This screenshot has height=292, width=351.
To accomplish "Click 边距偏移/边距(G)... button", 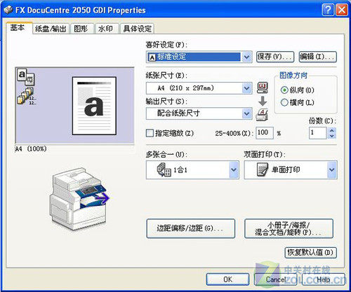I will point(191,228).
